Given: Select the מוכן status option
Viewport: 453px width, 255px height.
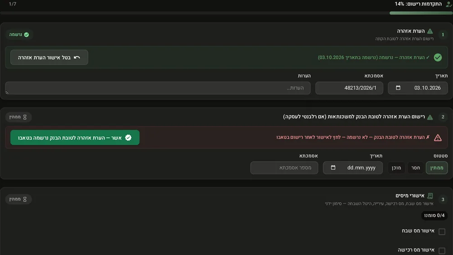Looking at the screenshot, I should (x=396, y=168).
